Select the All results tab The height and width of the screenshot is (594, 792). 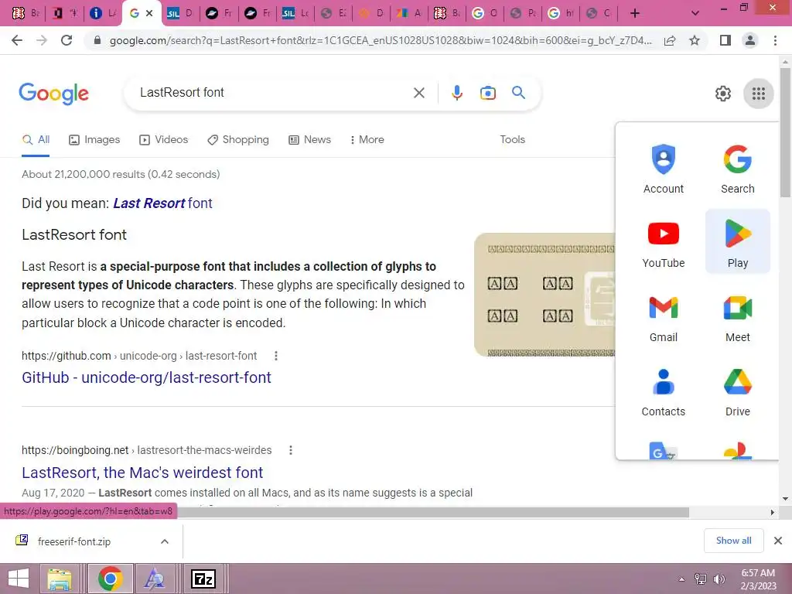pos(36,140)
